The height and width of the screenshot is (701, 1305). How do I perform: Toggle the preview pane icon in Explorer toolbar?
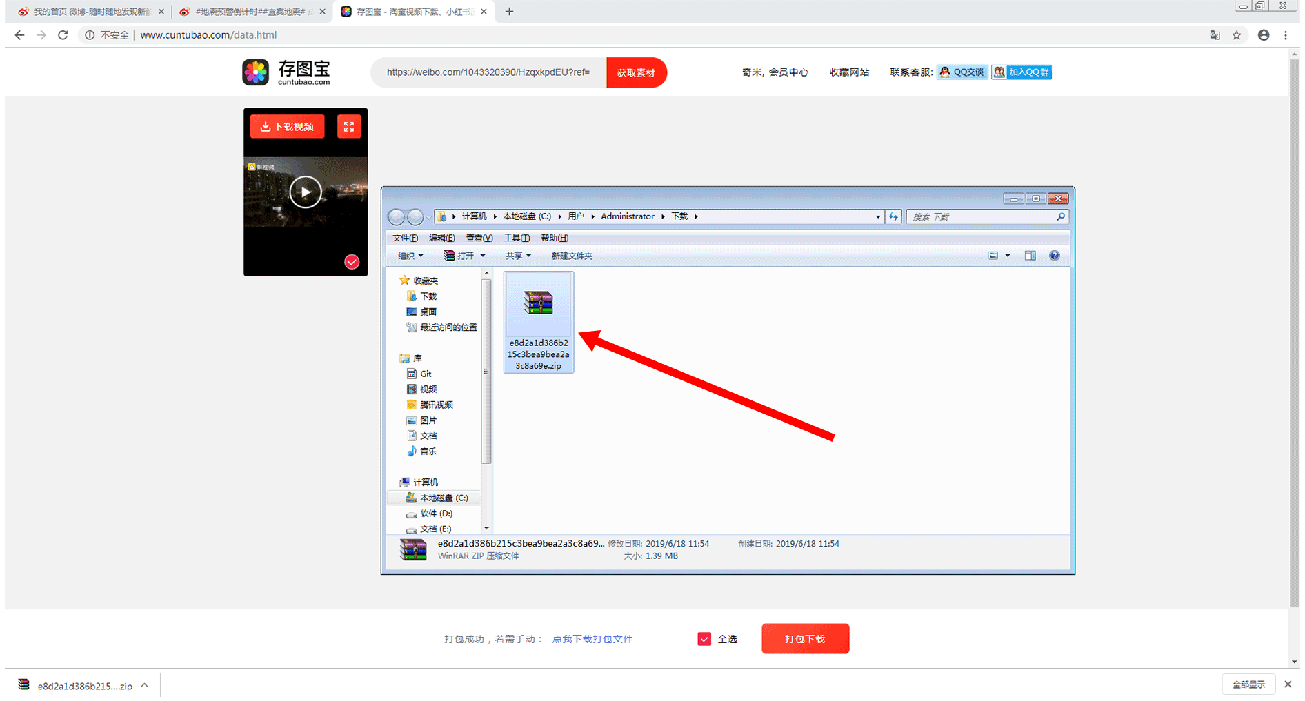coord(1030,256)
